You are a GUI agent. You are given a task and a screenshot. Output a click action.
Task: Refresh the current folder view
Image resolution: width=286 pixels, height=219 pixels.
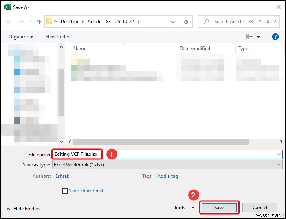[x=186, y=22]
